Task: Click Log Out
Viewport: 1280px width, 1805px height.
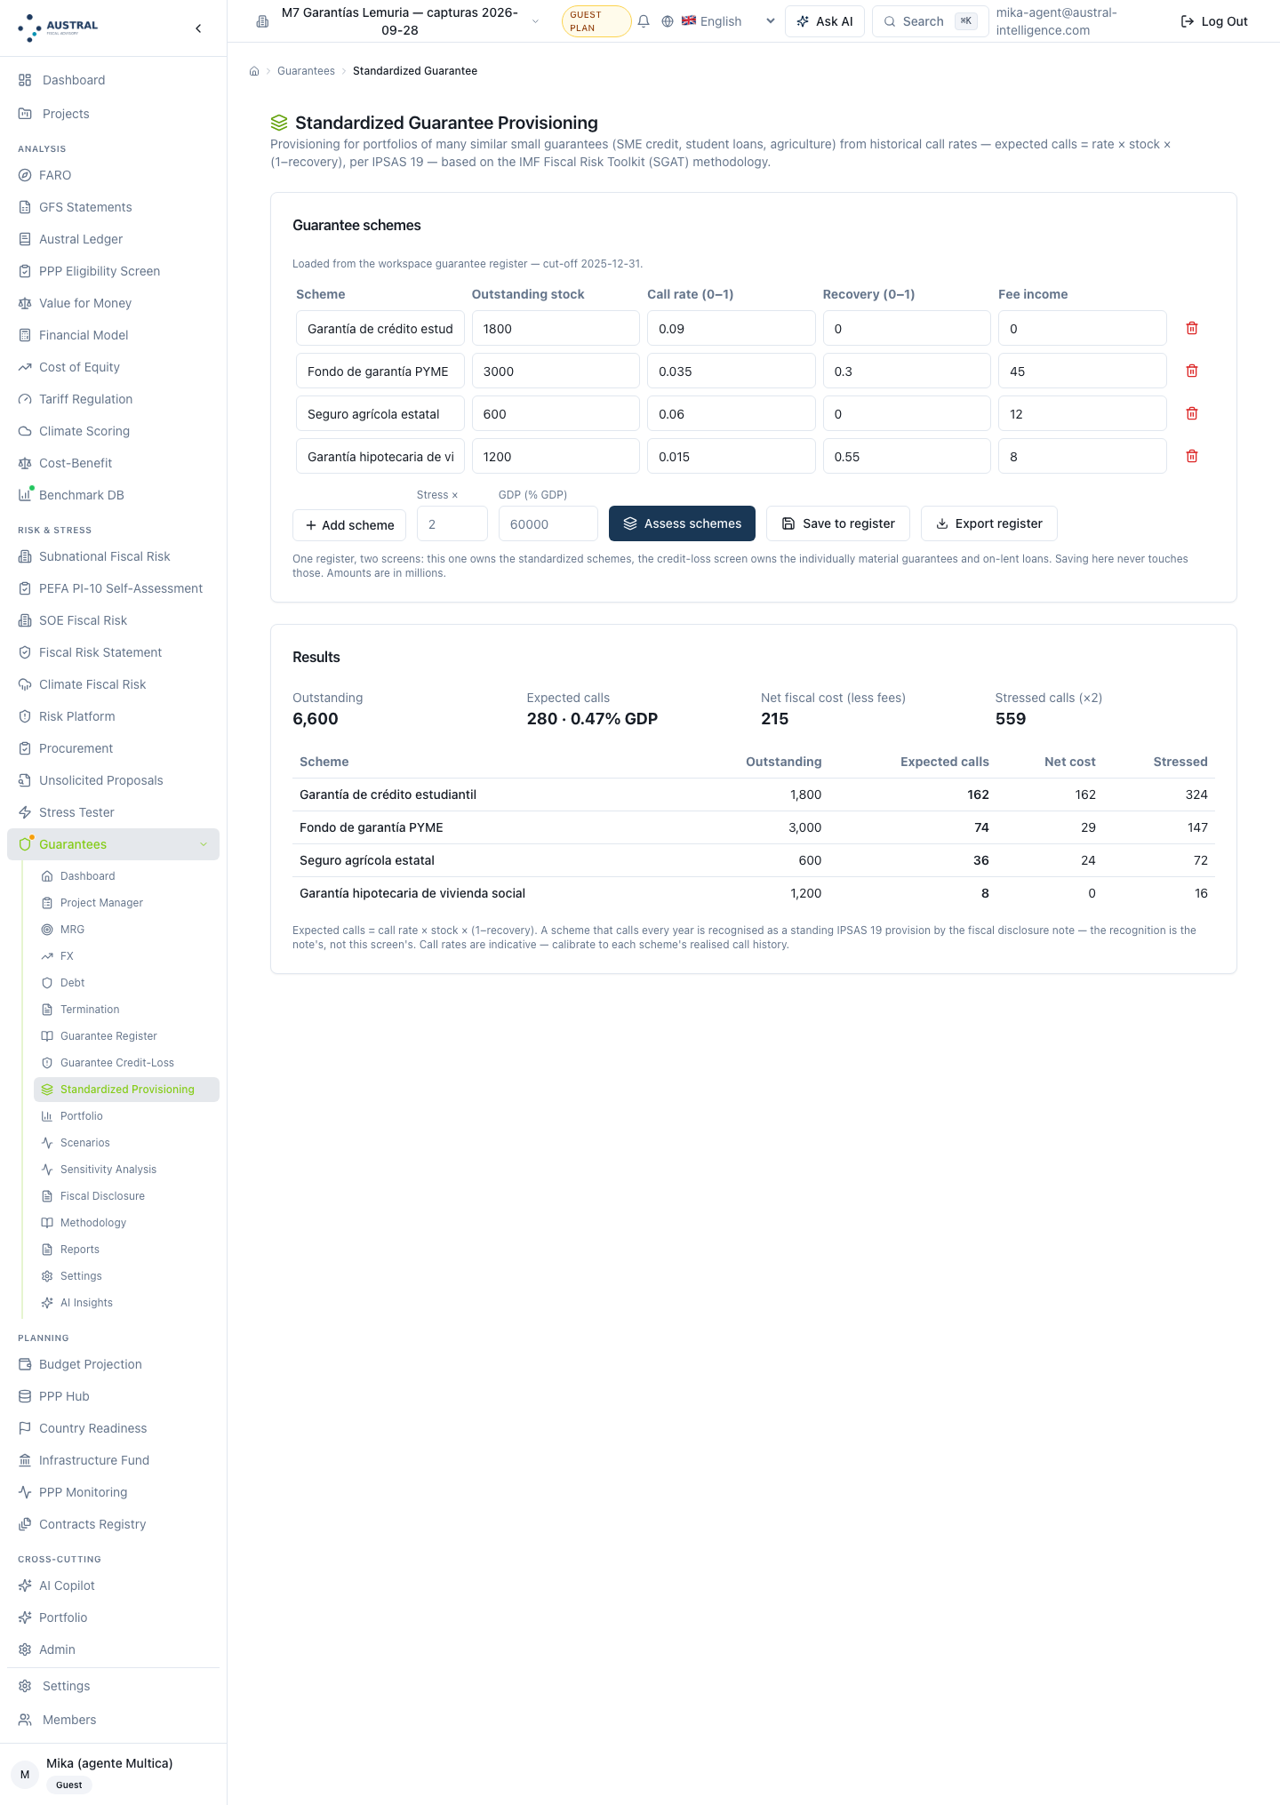Action: tap(1214, 21)
